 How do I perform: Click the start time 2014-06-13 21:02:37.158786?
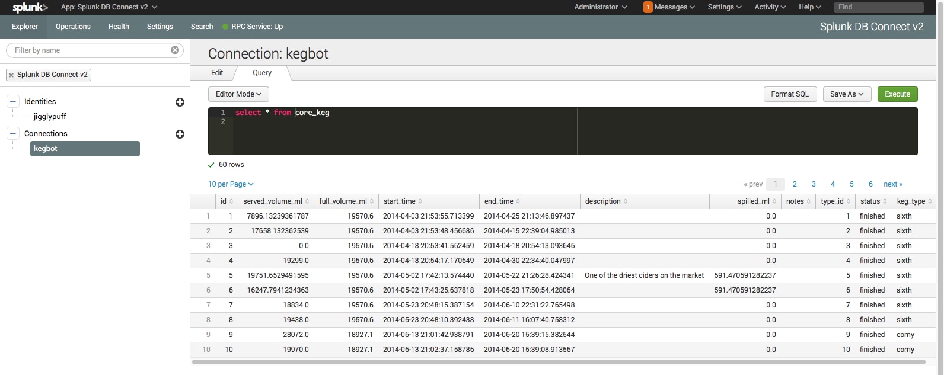click(428, 350)
